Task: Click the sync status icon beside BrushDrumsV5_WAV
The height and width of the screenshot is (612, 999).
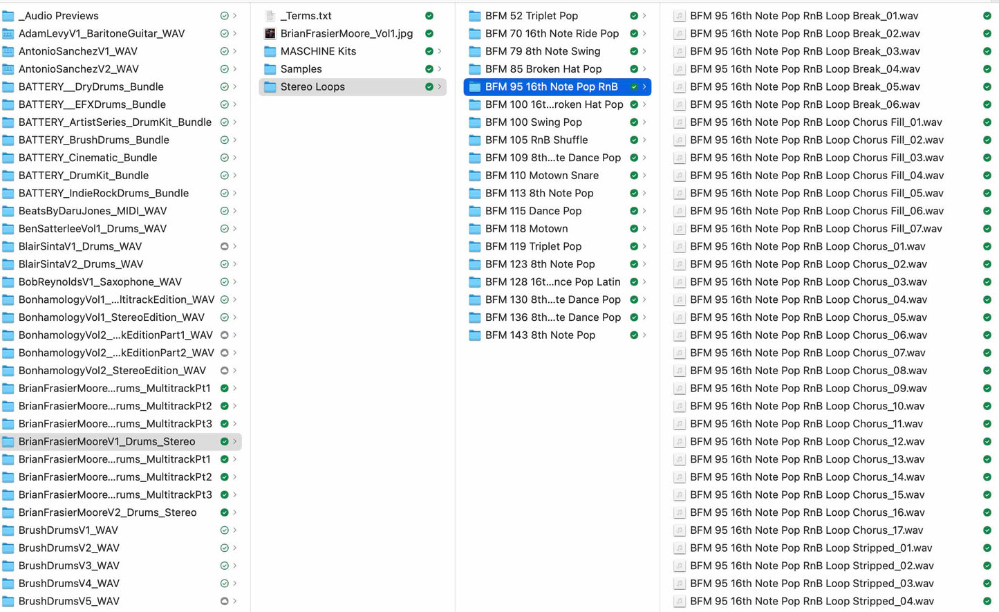Action: point(224,602)
